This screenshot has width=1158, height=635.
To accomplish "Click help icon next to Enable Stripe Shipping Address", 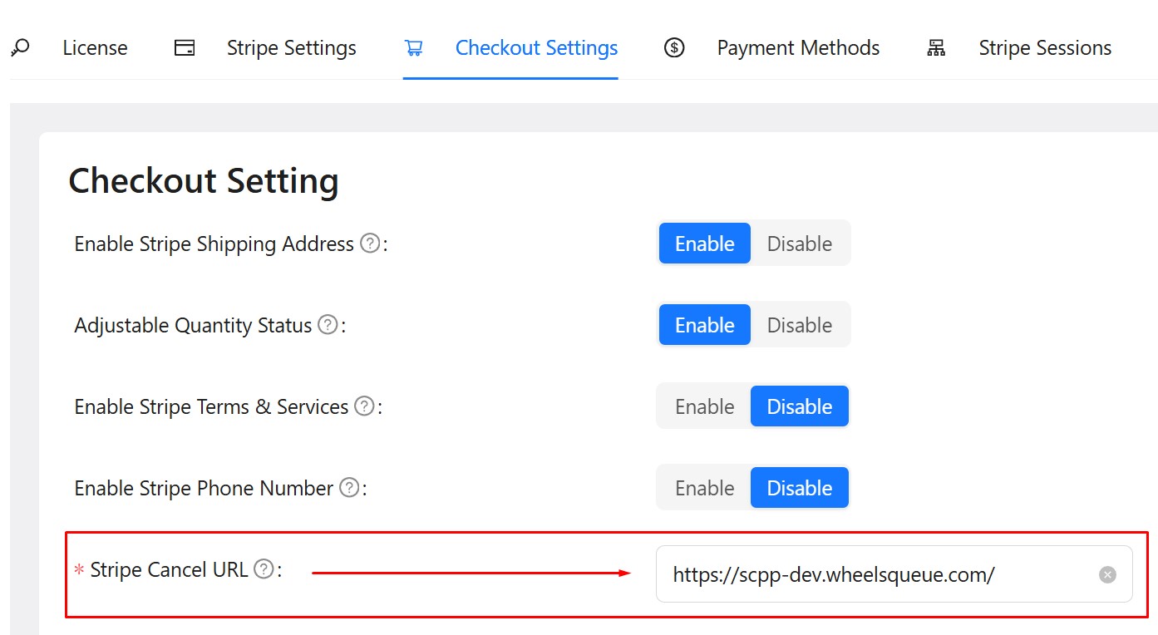I will click(370, 244).
